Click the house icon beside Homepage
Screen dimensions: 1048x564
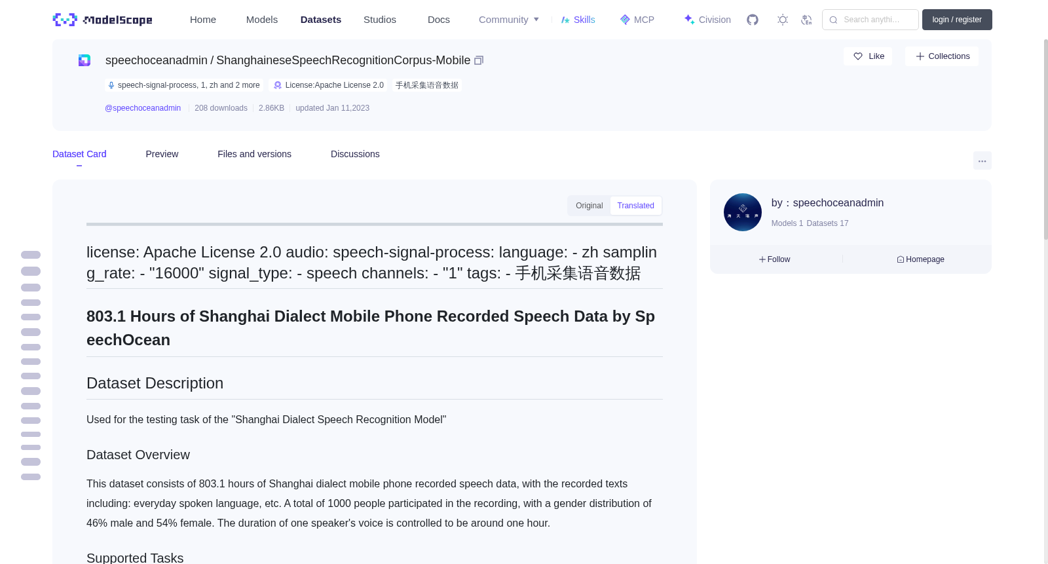click(x=901, y=259)
